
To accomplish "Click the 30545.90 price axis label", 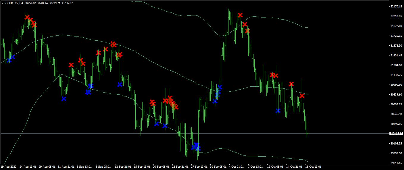I will pos(396,114).
